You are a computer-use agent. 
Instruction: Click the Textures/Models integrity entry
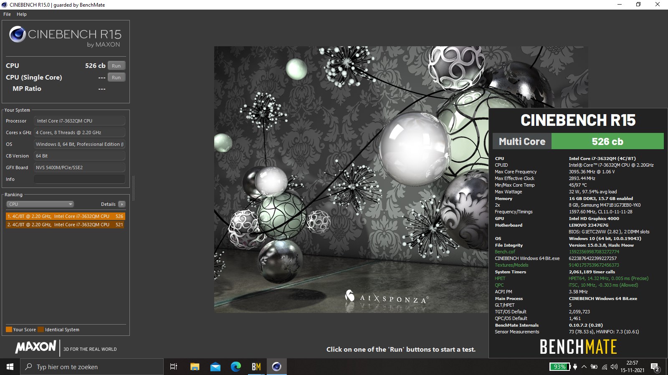(511, 265)
